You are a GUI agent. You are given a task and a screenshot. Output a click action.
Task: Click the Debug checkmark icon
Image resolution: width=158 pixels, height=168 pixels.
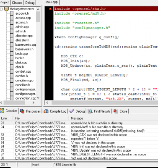click(x=72, y=111)
